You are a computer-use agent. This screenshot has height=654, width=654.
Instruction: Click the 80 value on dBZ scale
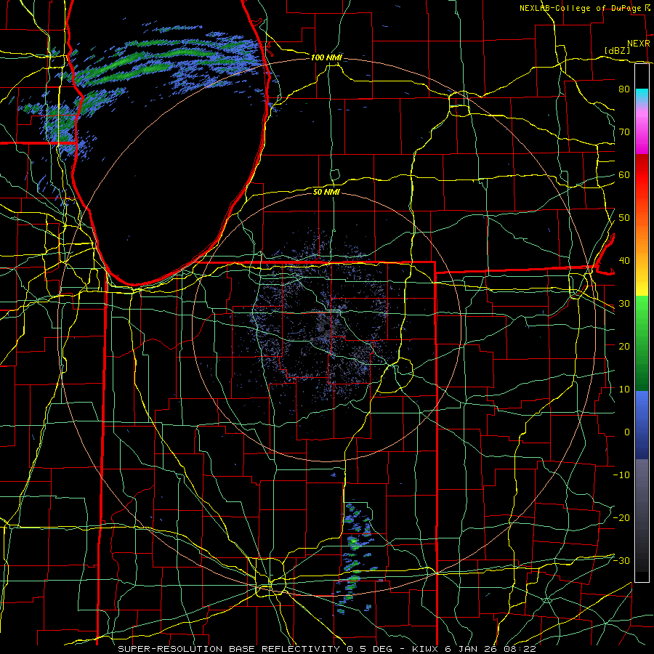624,89
